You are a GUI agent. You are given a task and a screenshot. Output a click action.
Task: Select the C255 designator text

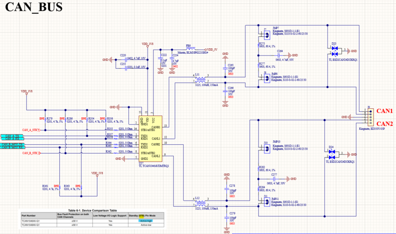(x=123, y=64)
